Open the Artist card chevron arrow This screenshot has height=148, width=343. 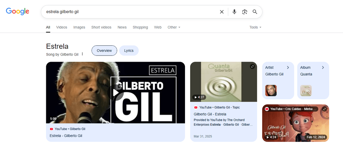coord(288,67)
